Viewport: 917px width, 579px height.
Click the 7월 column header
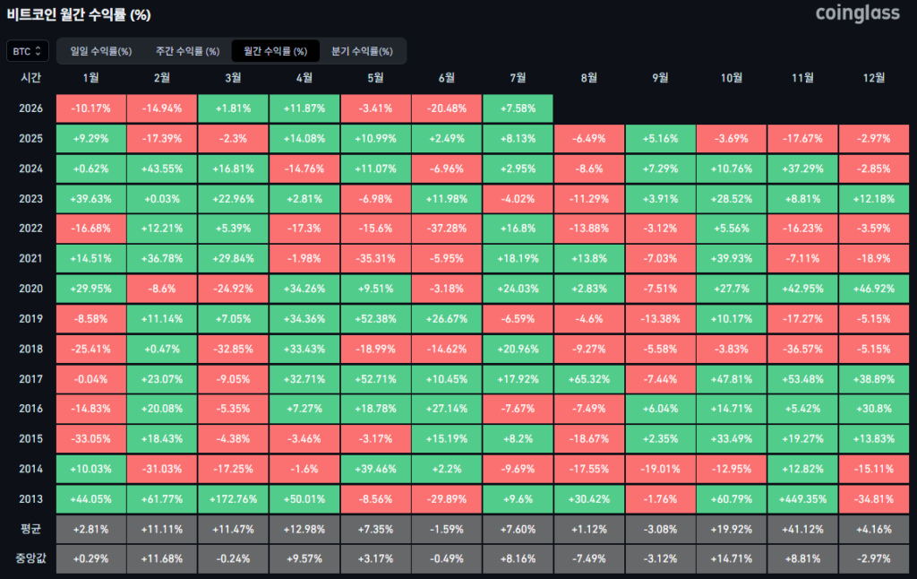[x=518, y=78]
